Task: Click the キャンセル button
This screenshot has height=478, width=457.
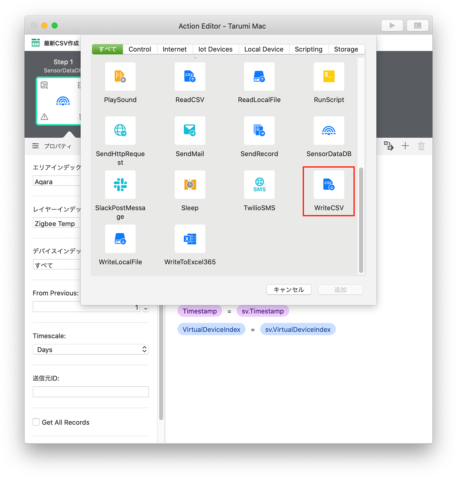Action: tap(289, 290)
